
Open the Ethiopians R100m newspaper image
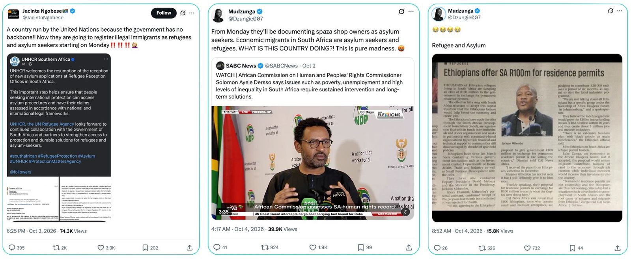(x=527, y=138)
